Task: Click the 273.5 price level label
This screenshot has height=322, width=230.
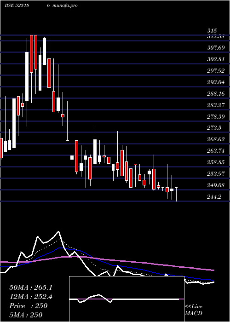Action: [214, 128]
